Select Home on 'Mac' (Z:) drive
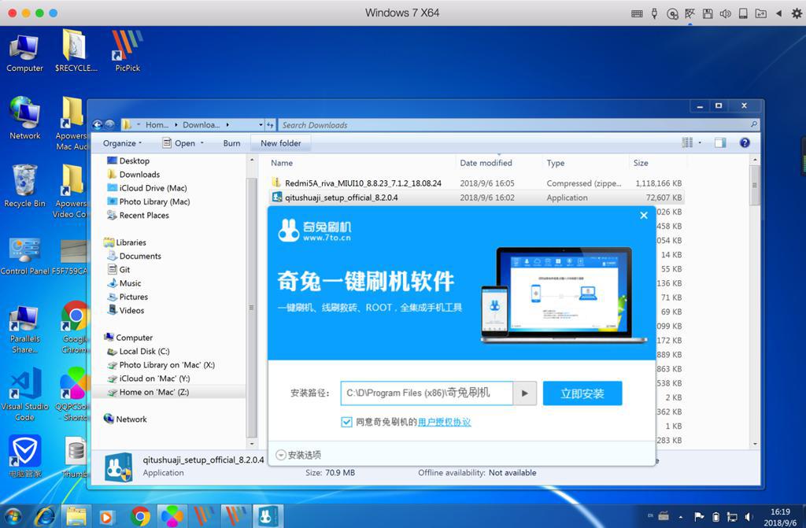 pyautogui.click(x=153, y=393)
